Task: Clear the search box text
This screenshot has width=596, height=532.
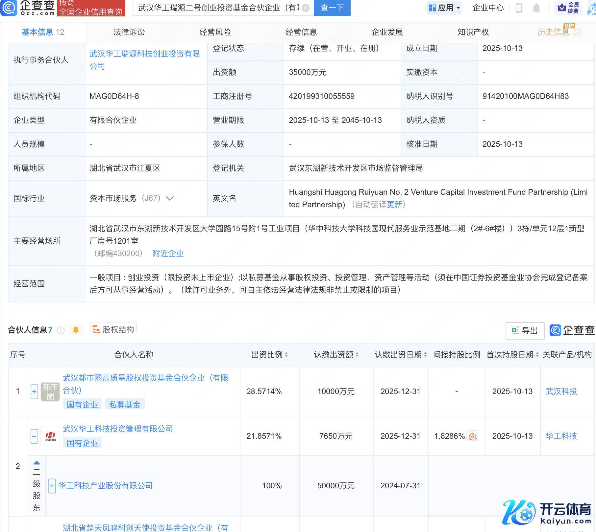Action: (306, 8)
